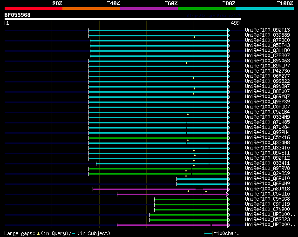Image resolution: width=298 pixels, height=237 pixels.
Task: Click the UniRef100_P42730 label
Action: click(267, 71)
